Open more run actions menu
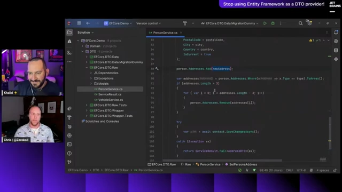 [x=281, y=23]
